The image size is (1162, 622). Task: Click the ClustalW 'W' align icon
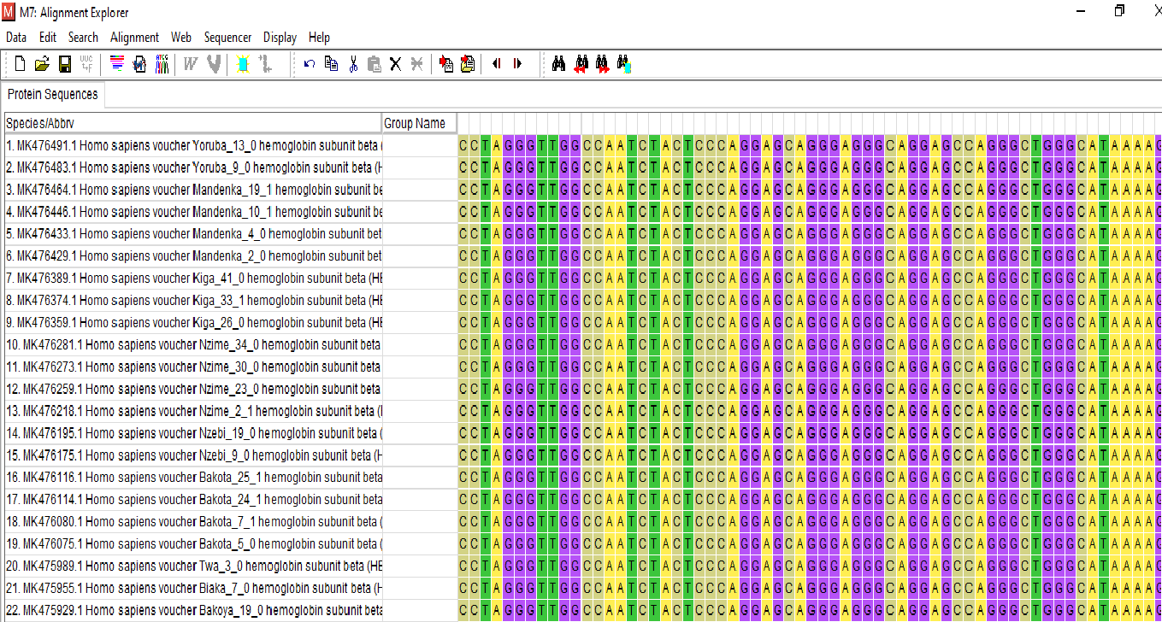pos(191,64)
